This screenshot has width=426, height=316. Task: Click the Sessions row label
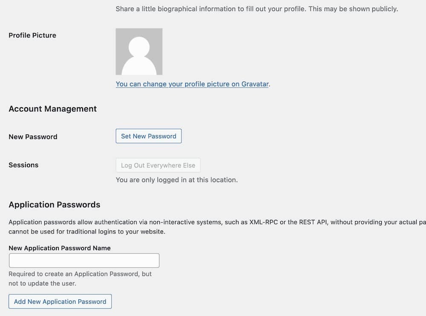(23, 165)
